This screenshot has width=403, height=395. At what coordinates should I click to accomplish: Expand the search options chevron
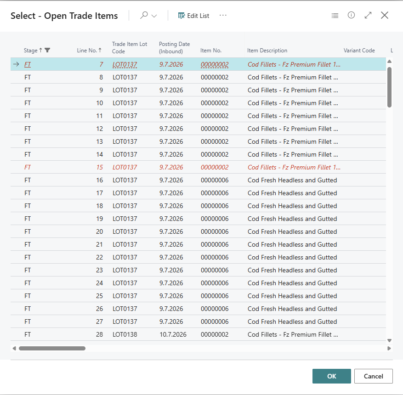(x=154, y=16)
